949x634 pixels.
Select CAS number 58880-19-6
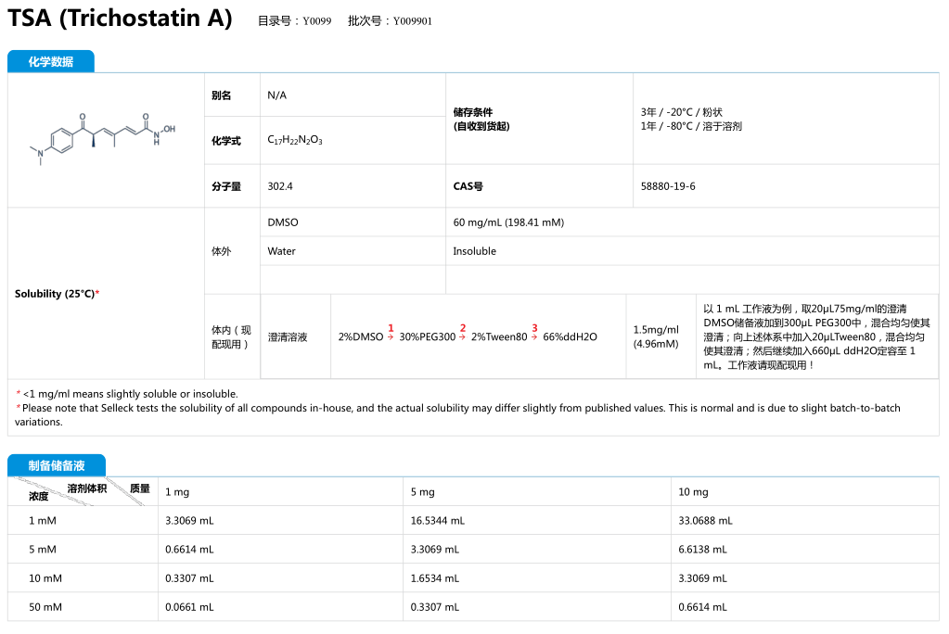pos(668,186)
